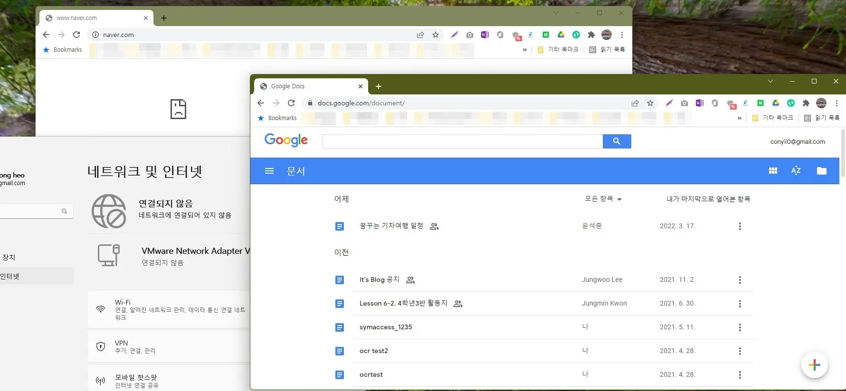Bookmark naver.com with star icon
This screenshot has width=846, height=391.
pos(436,35)
